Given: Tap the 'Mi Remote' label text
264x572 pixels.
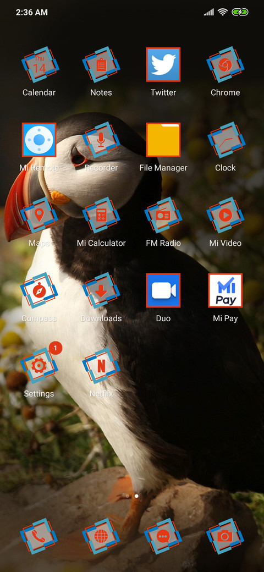Looking at the screenshot, I should pos(39,168).
